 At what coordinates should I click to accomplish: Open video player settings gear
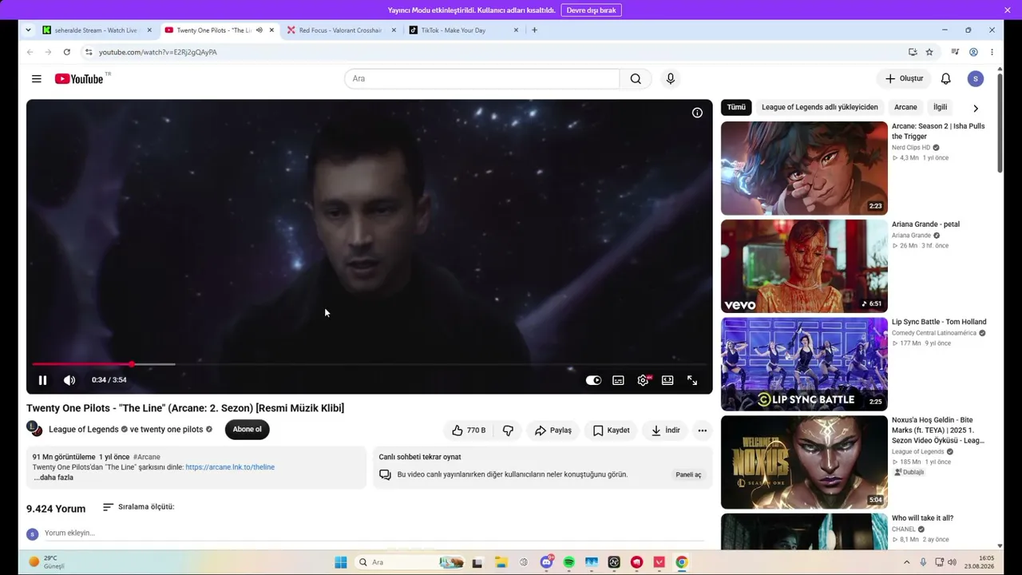click(643, 380)
